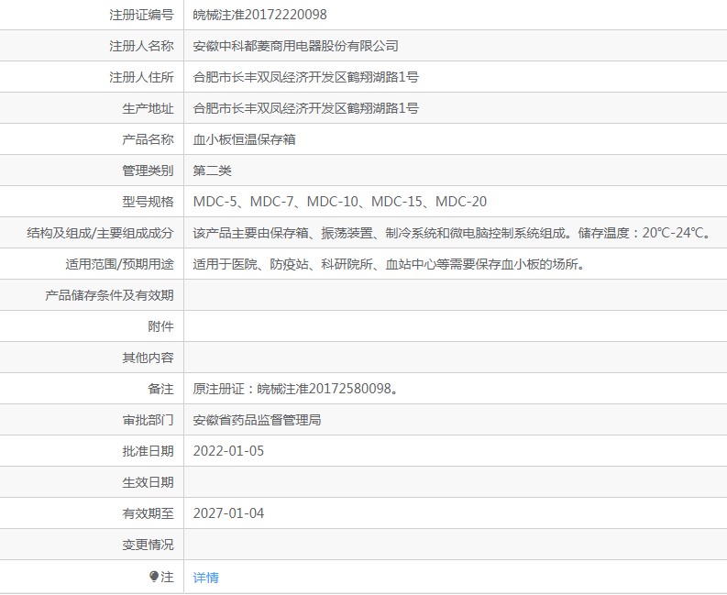The width and height of the screenshot is (727, 595).
Task: Select the 适用于医院、防疫站 usage text
Action: (x=389, y=264)
